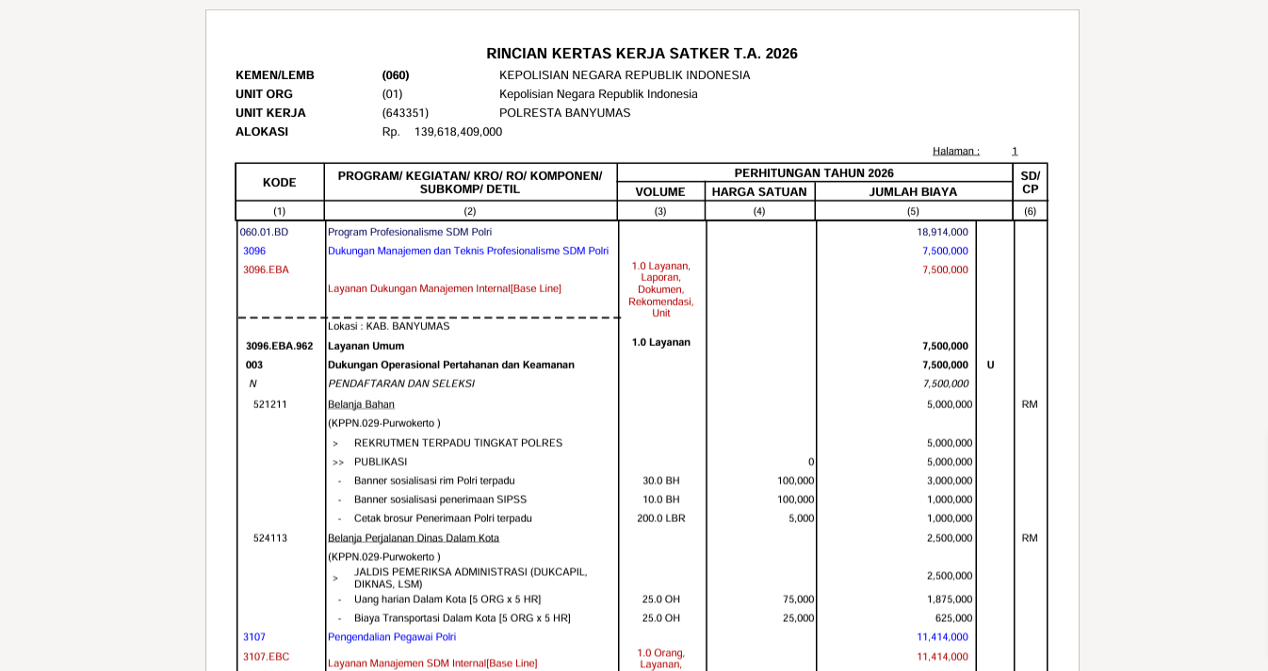Click POLRESTA BANYUMAS text
This screenshot has width=1268, height=671.
pos(565,113)
